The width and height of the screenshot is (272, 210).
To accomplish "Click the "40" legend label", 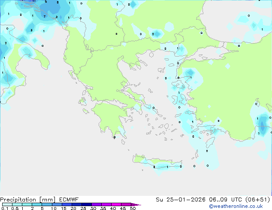I will click(x=113, y=208).
